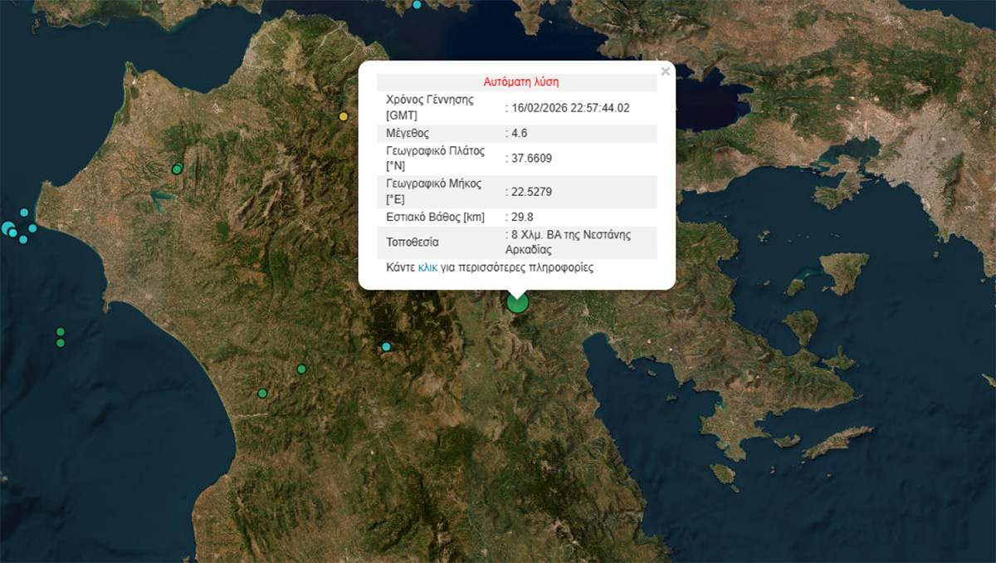Click the northernmost cyan marker in western cluster
Viewport: 996px width, 563px height.
[x=24, y=213]
